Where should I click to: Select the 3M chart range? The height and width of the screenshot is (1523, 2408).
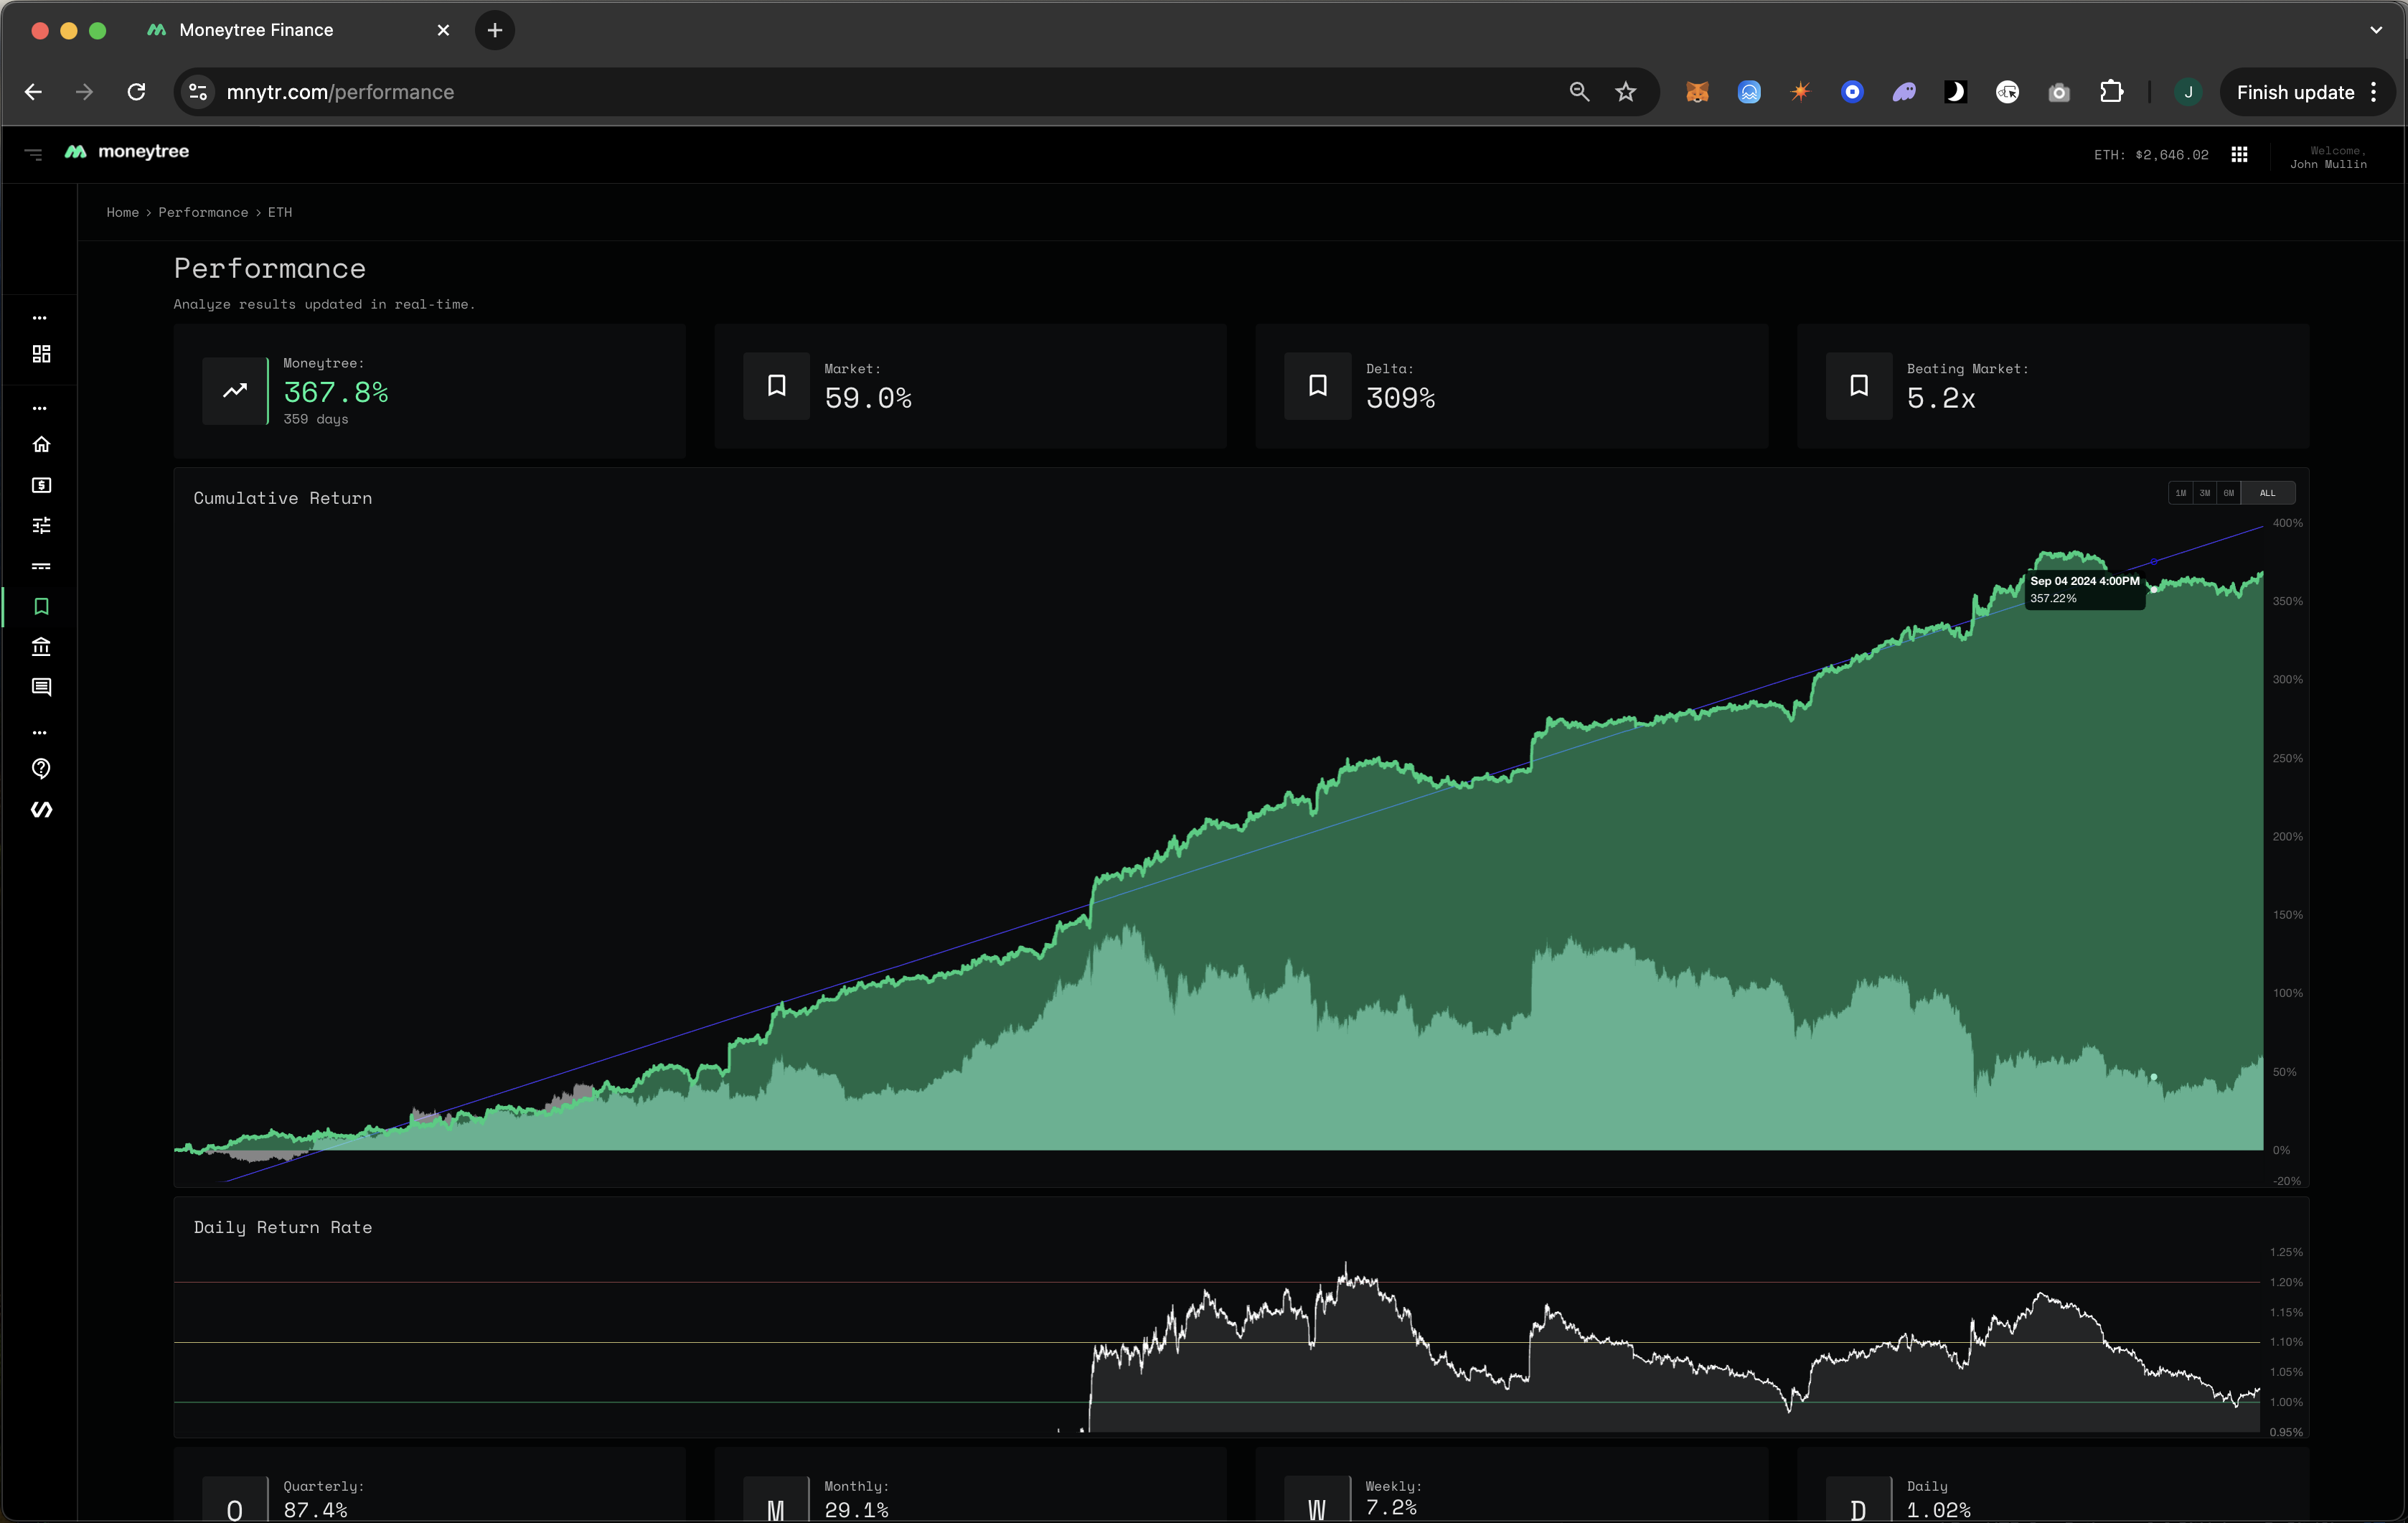[x=2205, y=493]
